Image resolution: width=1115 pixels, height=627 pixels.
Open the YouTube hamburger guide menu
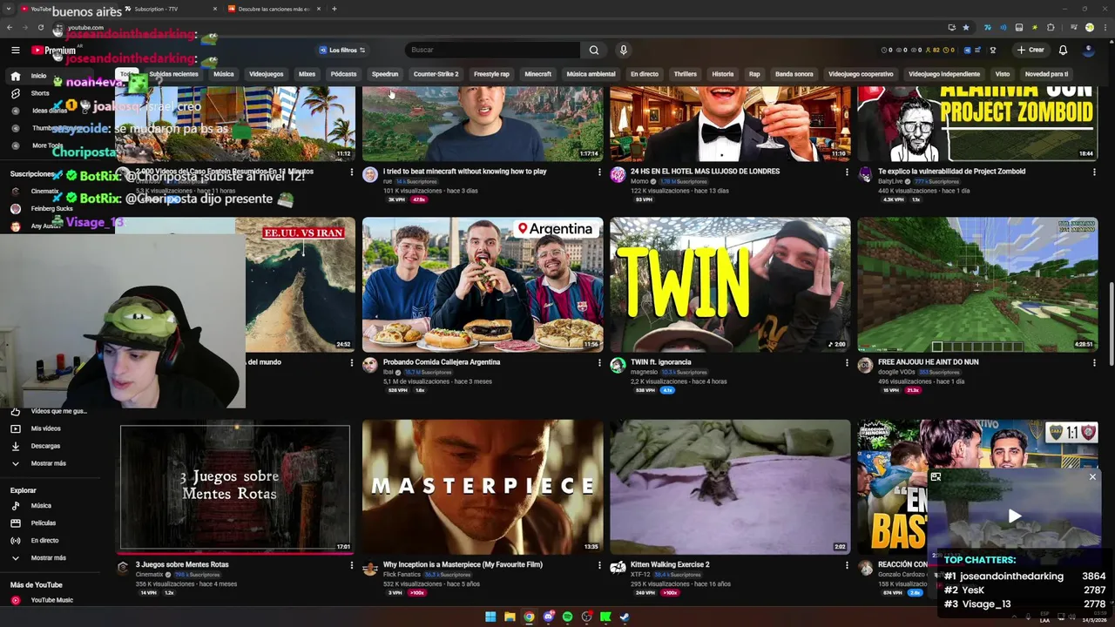(15, 50)
